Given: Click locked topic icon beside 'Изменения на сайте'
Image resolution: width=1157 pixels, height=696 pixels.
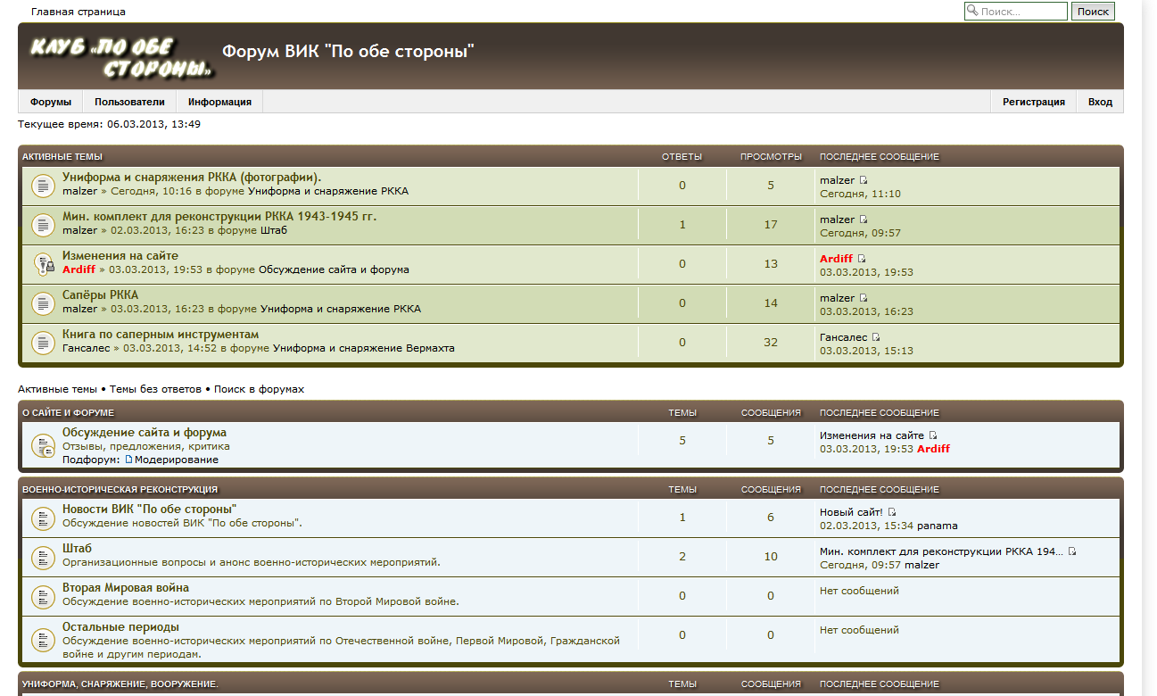Looking at the screenshot, I should click(43, 264).
